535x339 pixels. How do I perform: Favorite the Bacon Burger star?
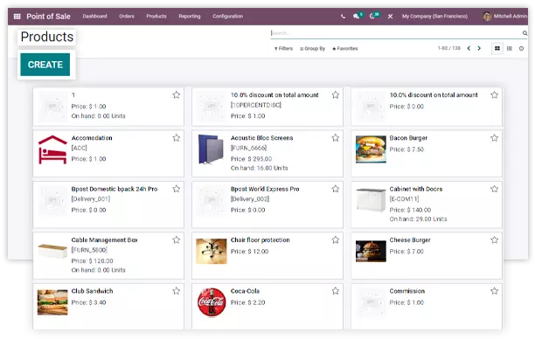pyautogui.click(x=495, y=138)
